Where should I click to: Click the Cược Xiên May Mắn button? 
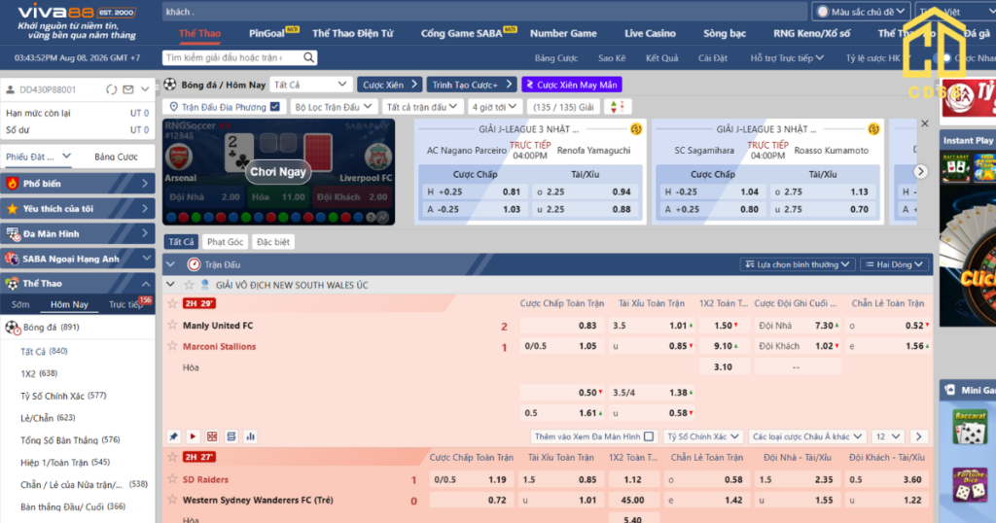point(572,85)
